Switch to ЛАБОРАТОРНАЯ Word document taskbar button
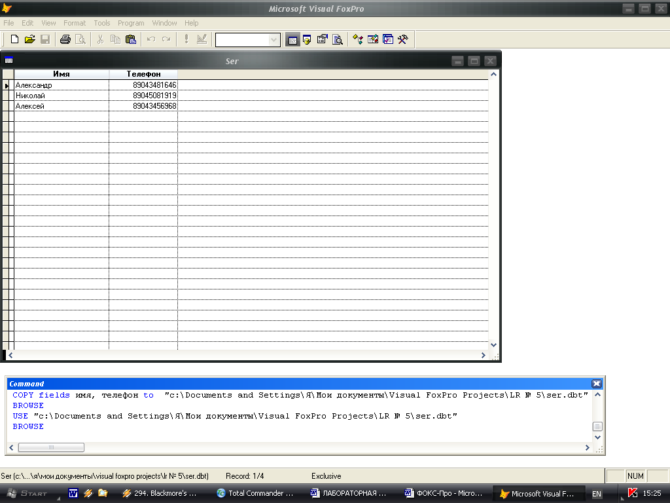670x503 pixels. pyautogui.click(x=349, y=493)
